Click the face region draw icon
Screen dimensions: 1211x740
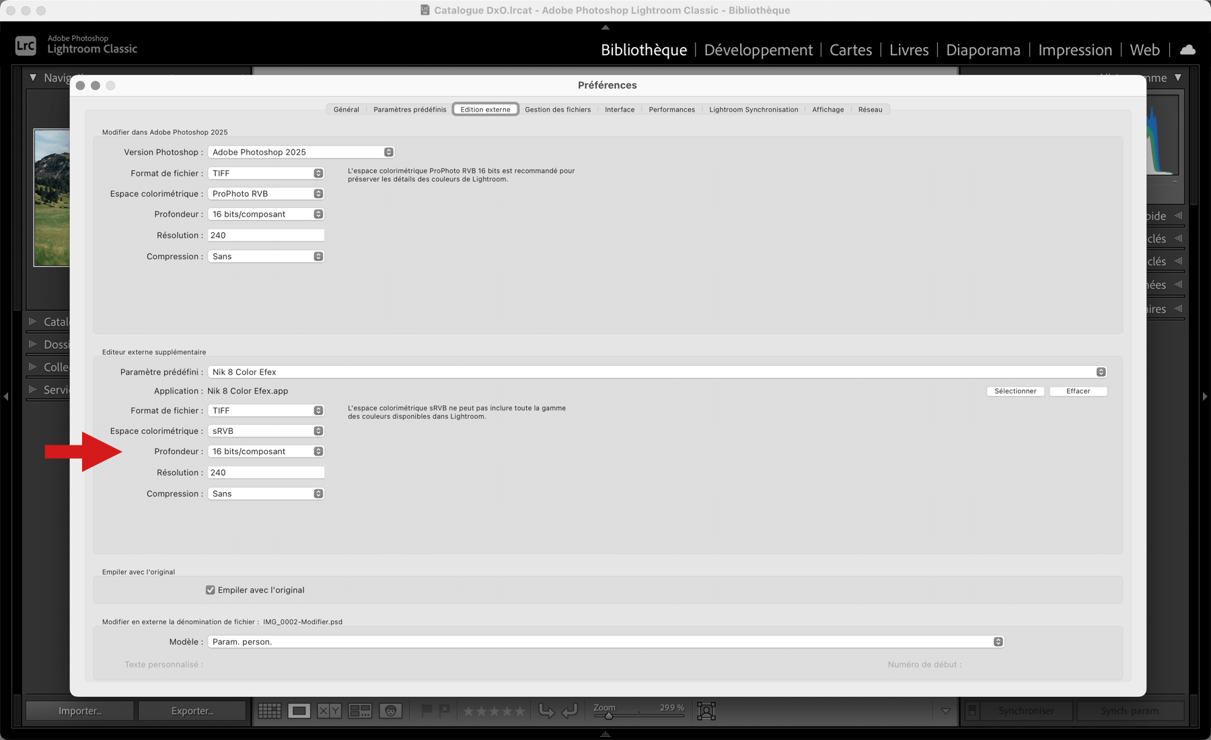coord(706,710)
